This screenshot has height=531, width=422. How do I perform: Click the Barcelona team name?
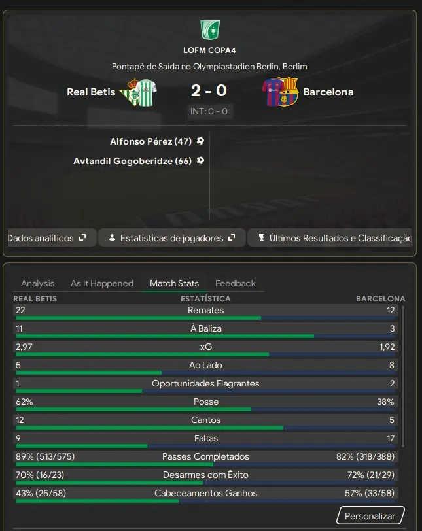[x=328, y=92]
